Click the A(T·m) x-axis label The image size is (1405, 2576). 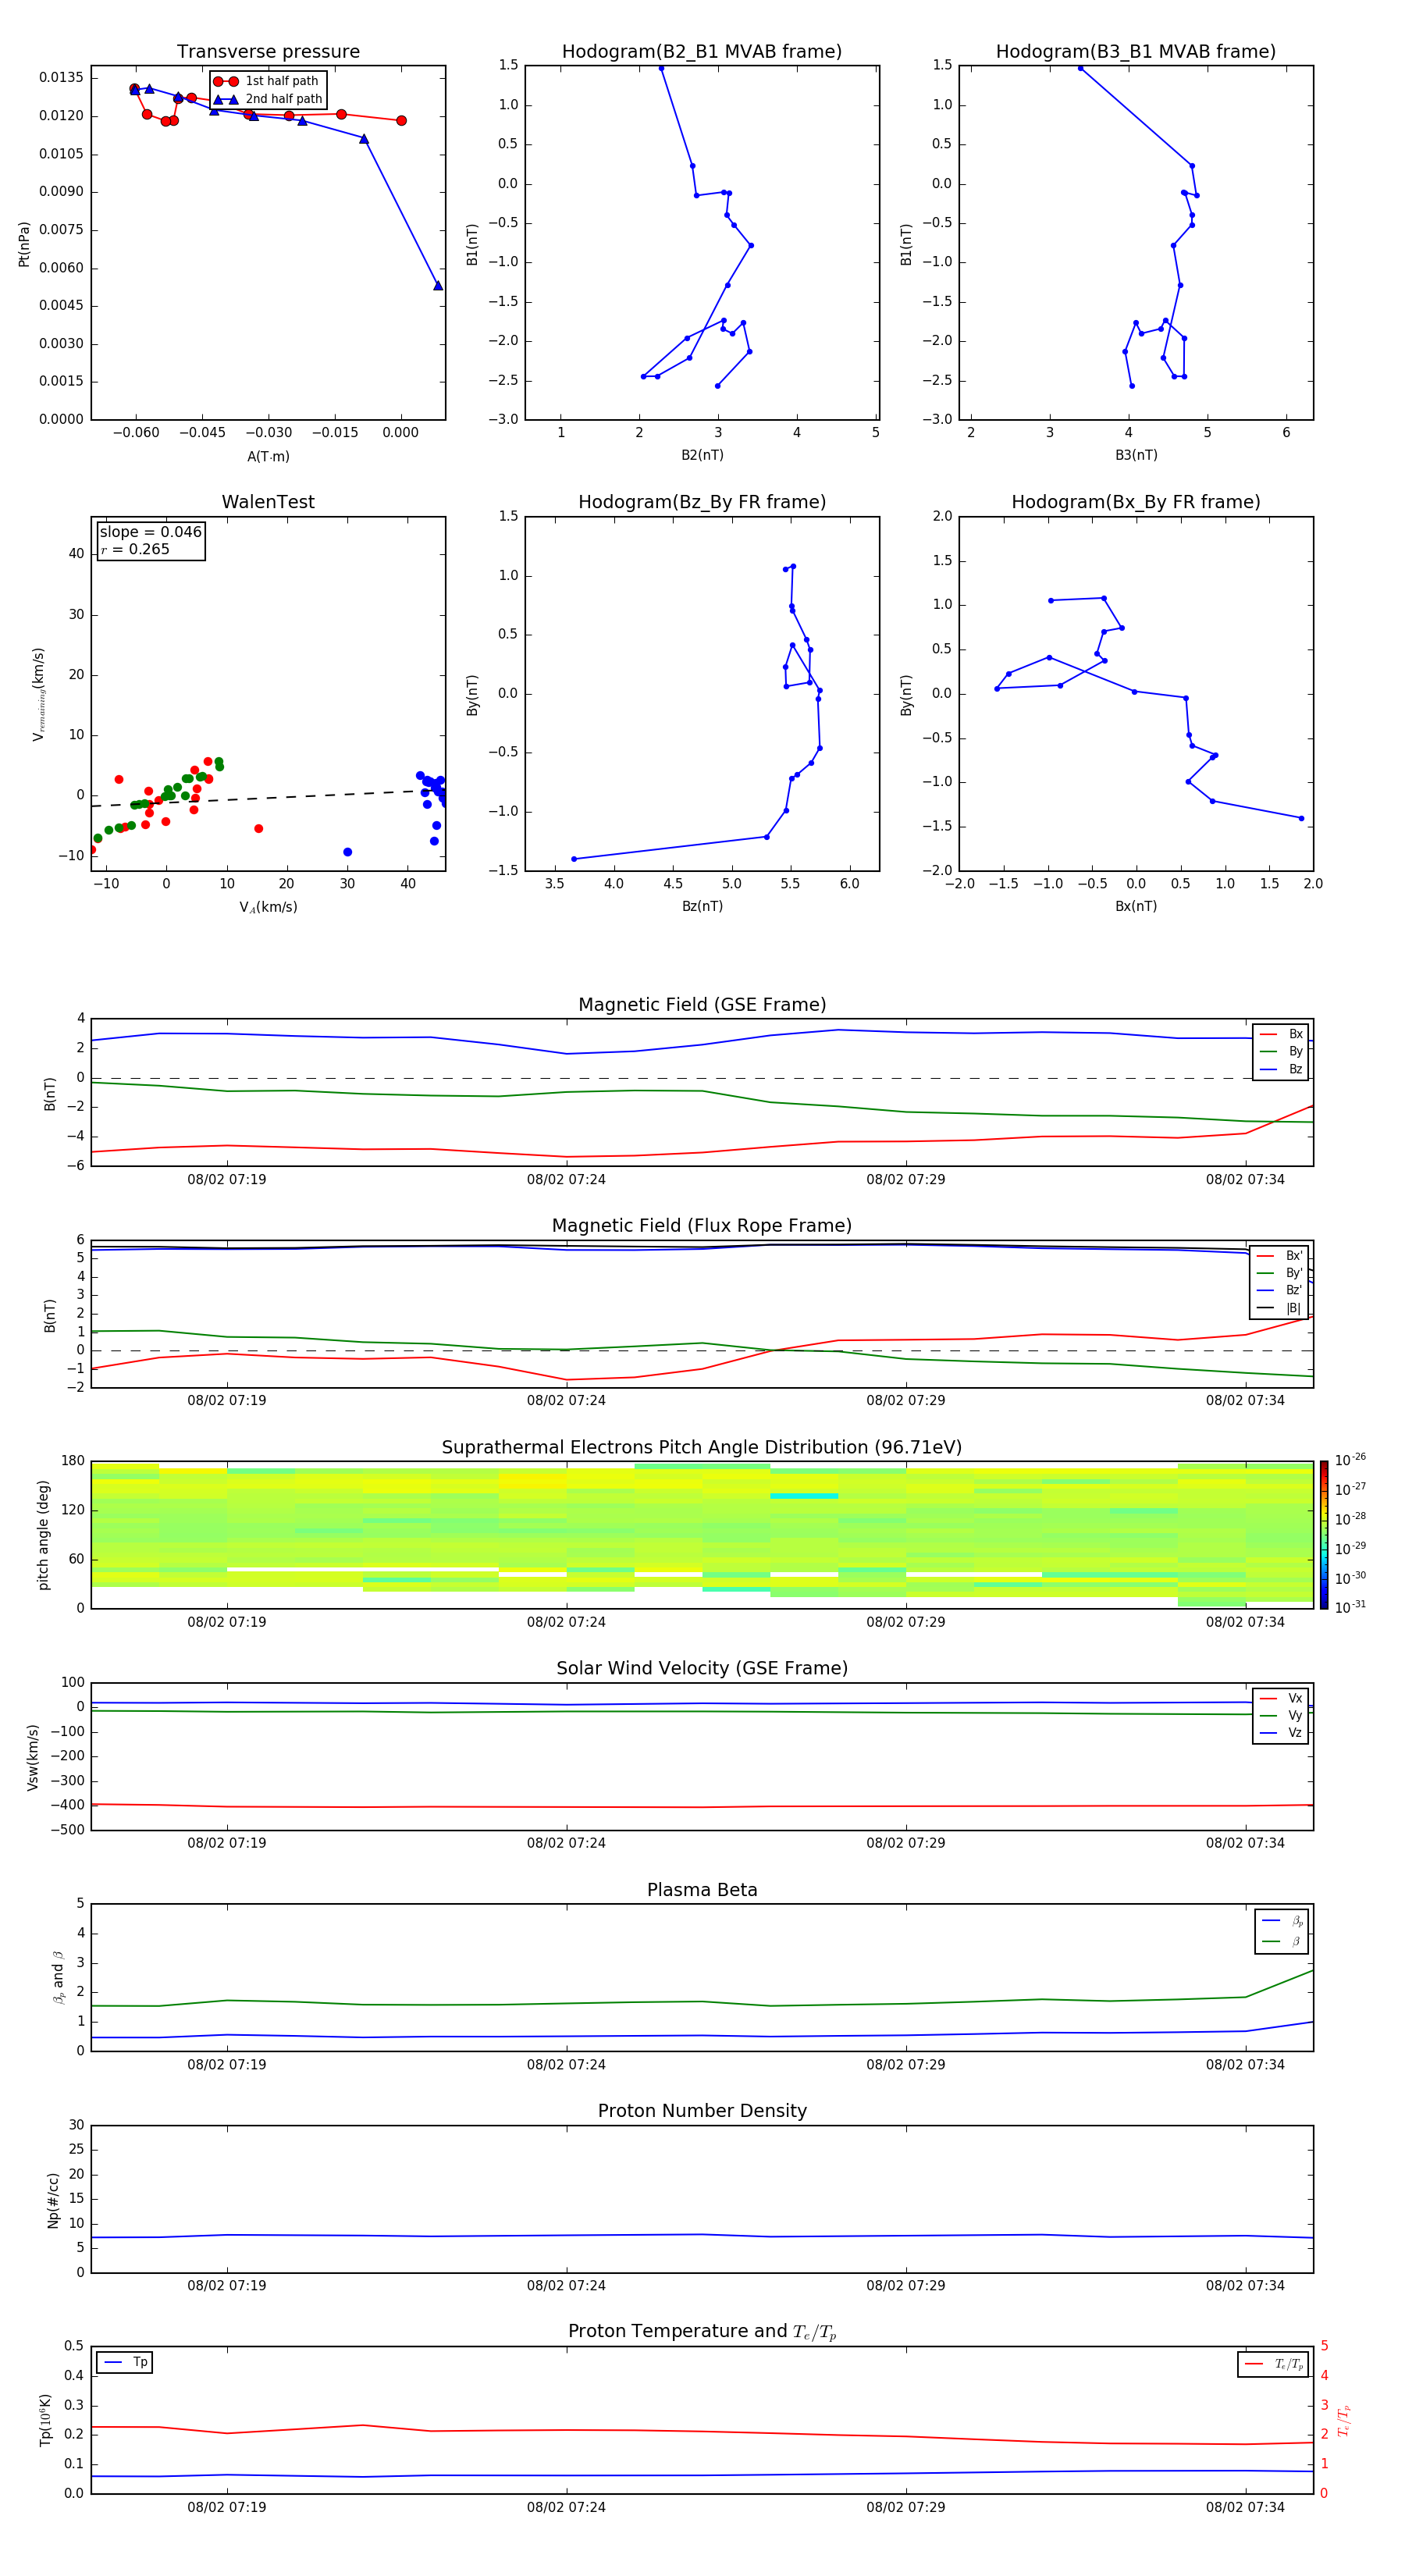tap(268, 457)
